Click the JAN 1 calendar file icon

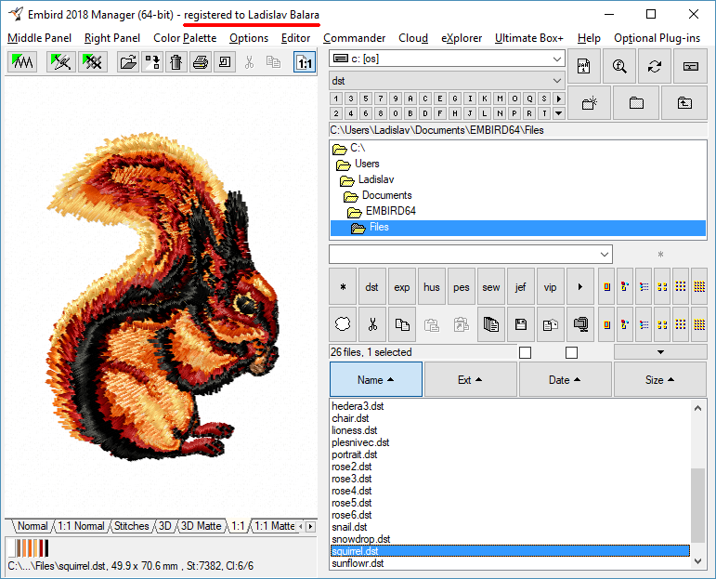(583, 66)
